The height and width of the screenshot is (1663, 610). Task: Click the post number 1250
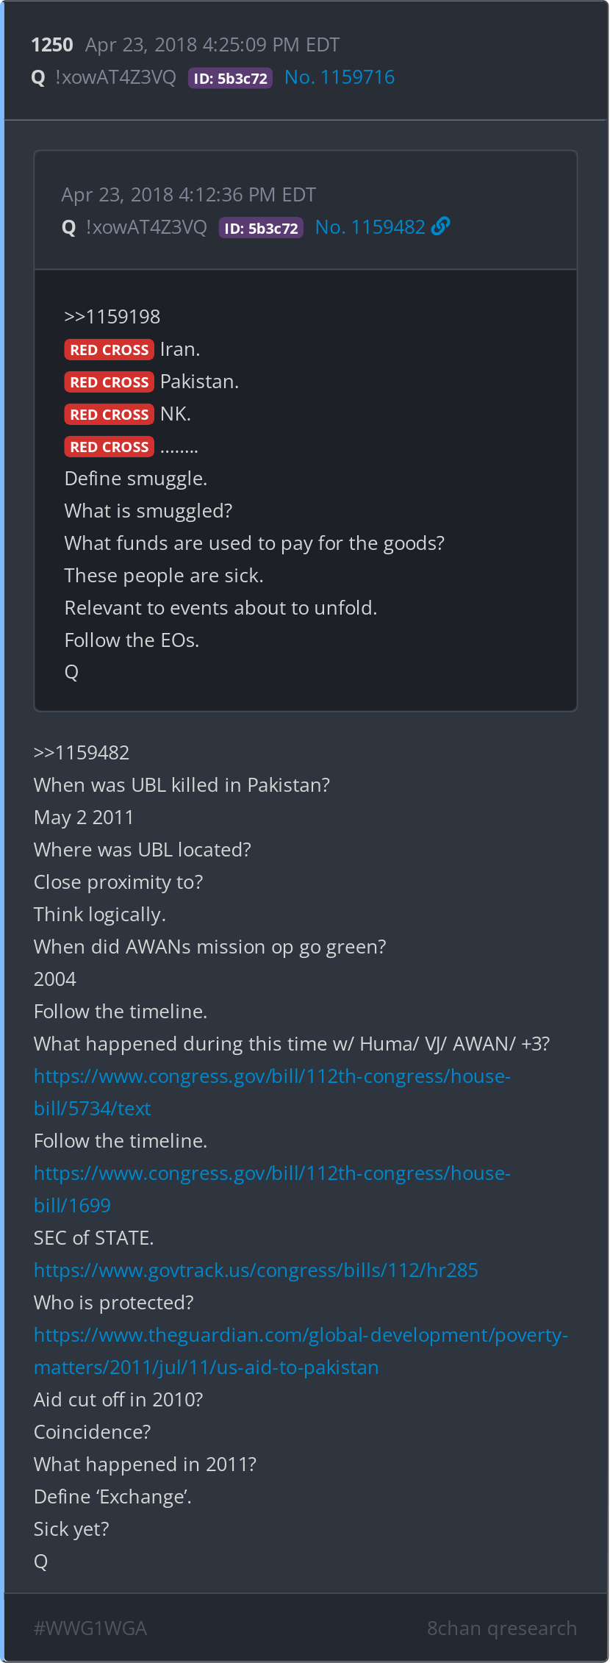click(x=52, y=45)
